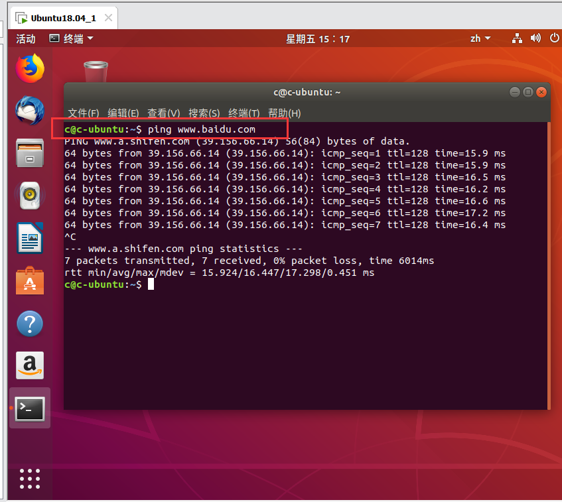
Task: Open the 文件(F) menu
Action: pos(83,113)
